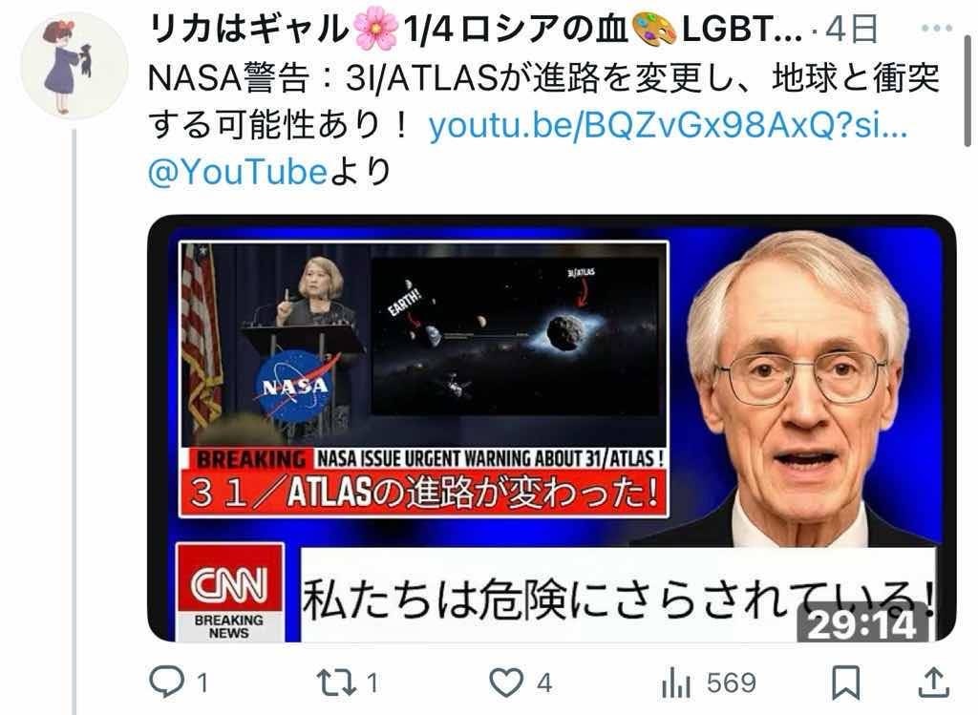Click the CNN Breaking News logo in thumbnail
Screen dimensions: 978x715
click(x=230, y=592)
